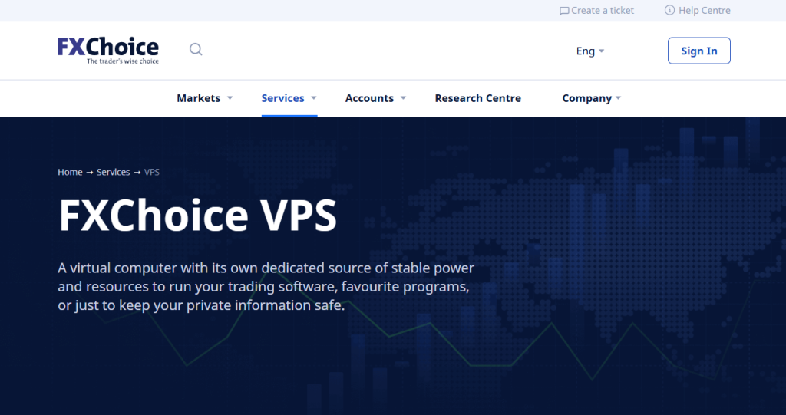Click the FXChoice VPS heading
Viewport: 786px width, 415px height.
click(197, 215)
